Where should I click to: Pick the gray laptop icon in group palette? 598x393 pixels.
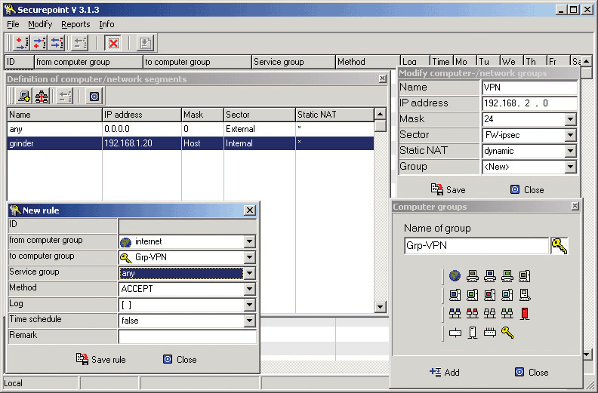[525, 295]
